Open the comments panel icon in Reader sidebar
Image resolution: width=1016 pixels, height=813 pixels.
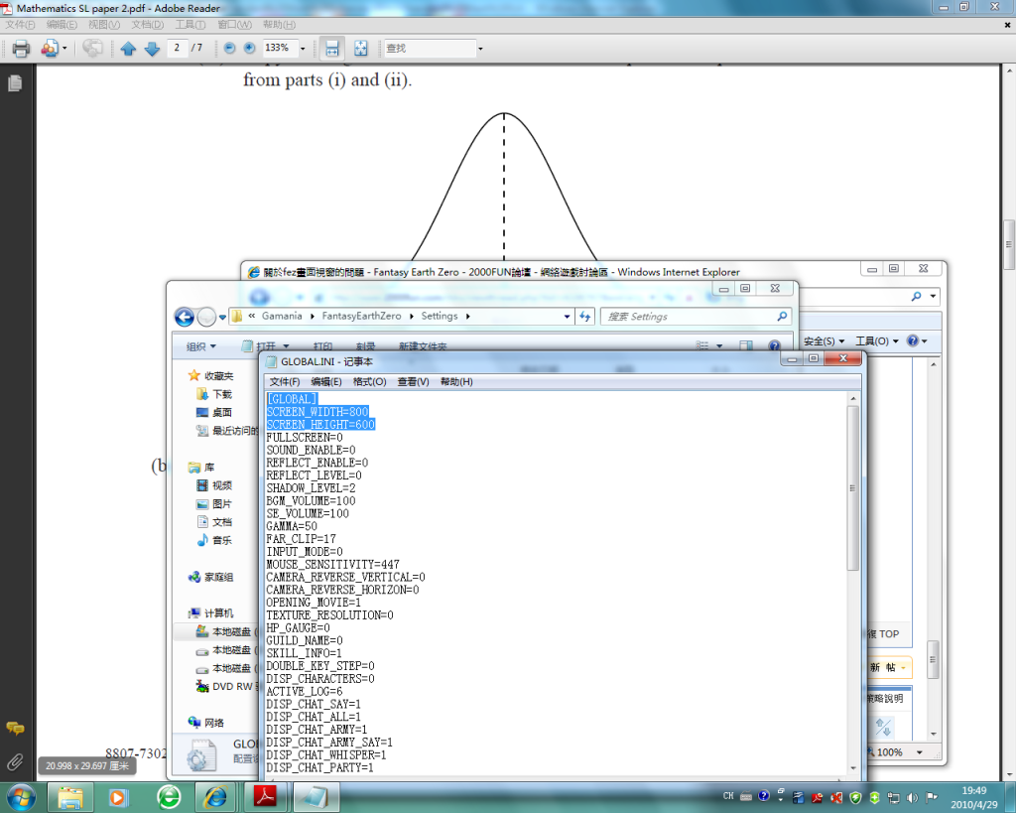tap(15, 728)
